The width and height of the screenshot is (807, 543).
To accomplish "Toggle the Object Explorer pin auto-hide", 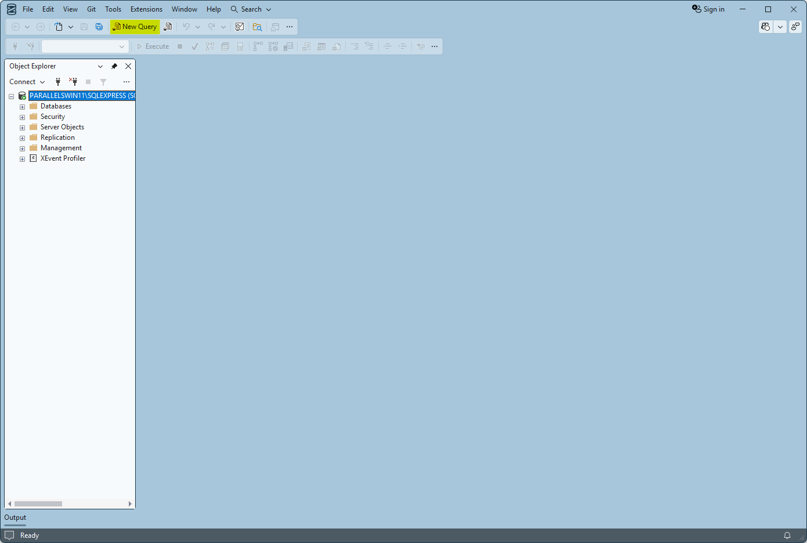I will coord(114,66).
